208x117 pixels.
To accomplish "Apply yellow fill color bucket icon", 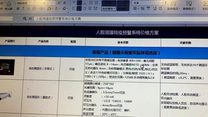I will pos(49,9).
